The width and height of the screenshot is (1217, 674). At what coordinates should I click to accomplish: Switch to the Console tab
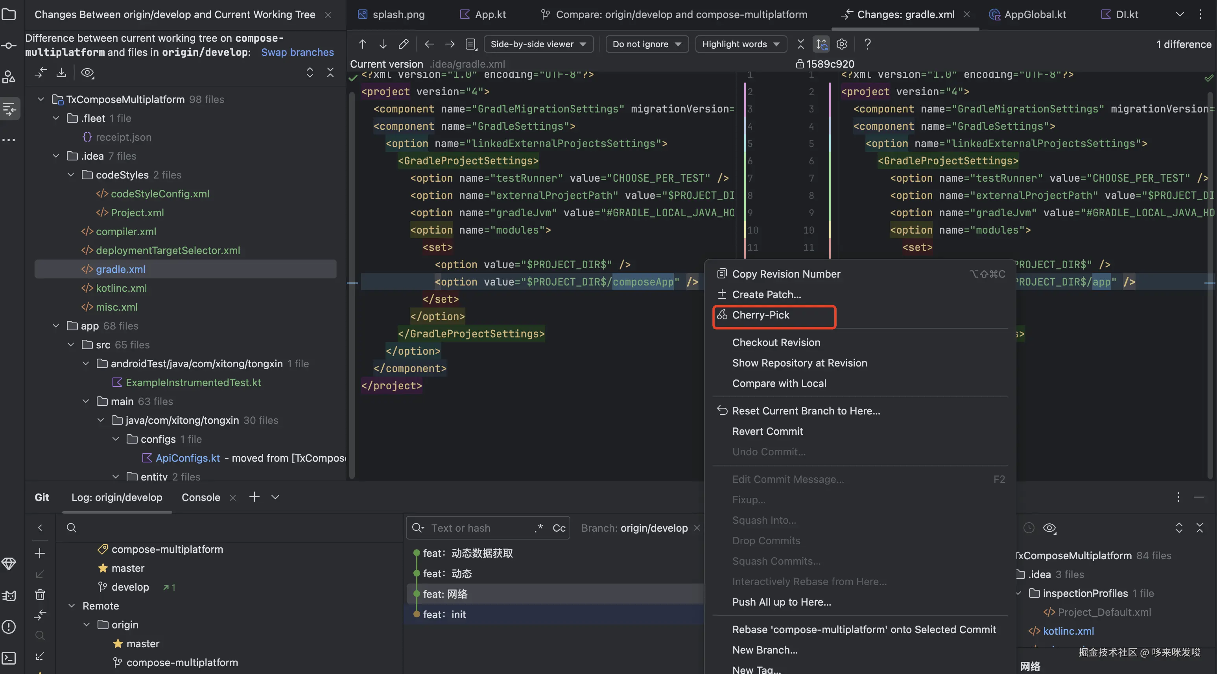201,497
